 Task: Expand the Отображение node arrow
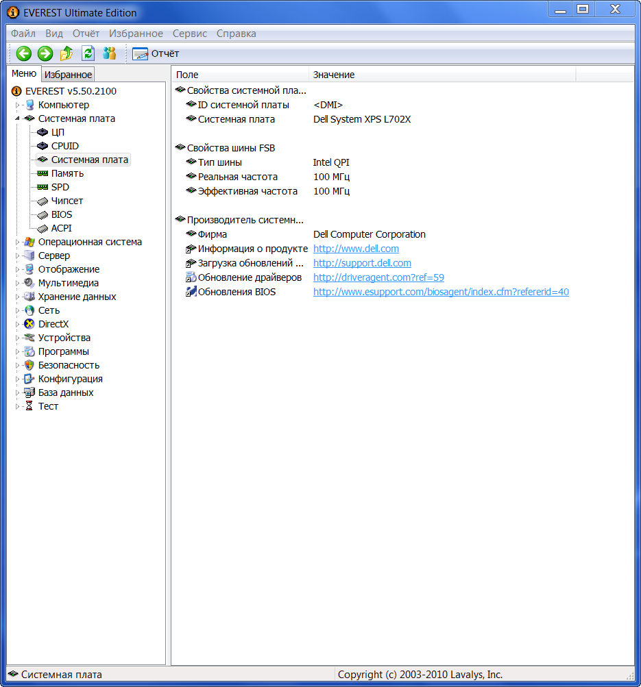18,269
